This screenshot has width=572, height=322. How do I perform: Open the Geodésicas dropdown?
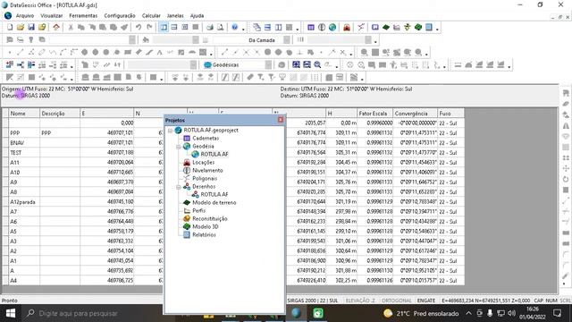click(x=268, y=65)
